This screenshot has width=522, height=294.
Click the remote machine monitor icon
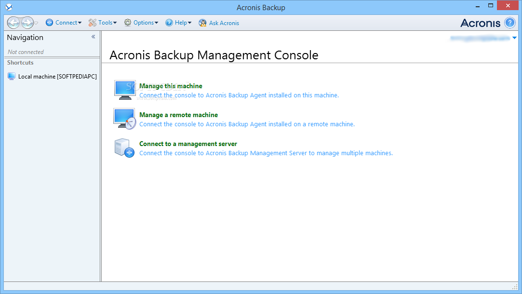125,119
